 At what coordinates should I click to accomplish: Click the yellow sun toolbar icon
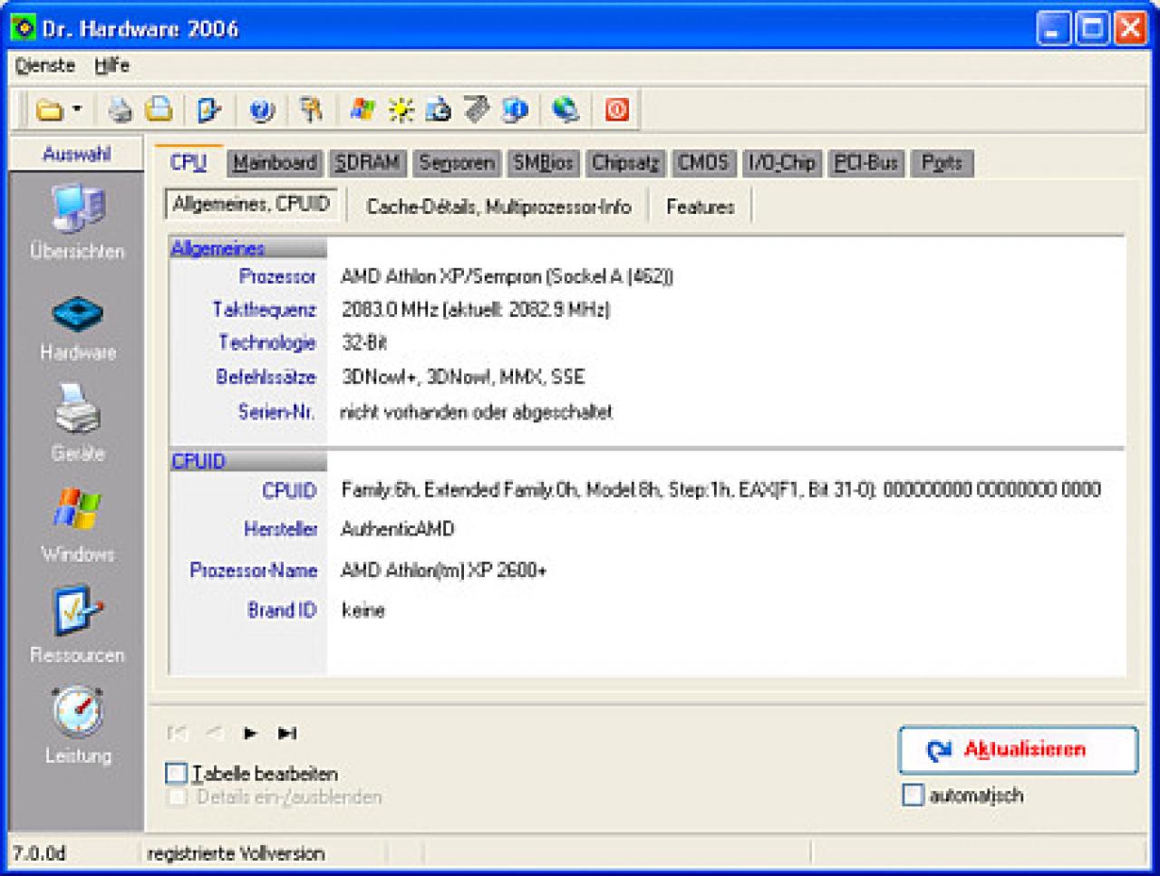[401, 110]
